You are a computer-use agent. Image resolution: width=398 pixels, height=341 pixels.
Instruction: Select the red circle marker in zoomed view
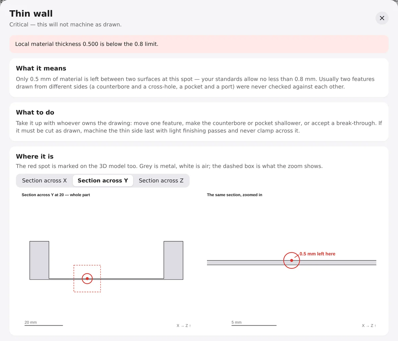click(292, 260)
